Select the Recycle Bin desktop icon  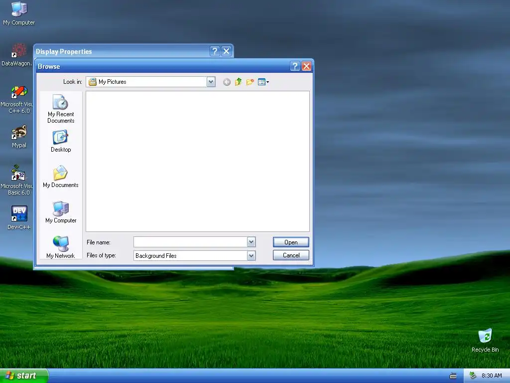[x=485, y=341]
